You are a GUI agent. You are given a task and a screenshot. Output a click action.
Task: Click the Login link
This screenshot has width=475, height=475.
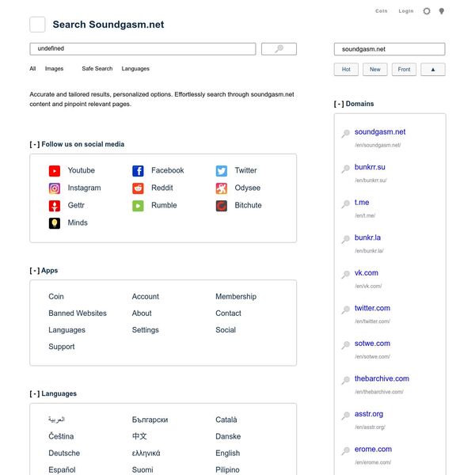pyautogui.click(x=406, y=11)
